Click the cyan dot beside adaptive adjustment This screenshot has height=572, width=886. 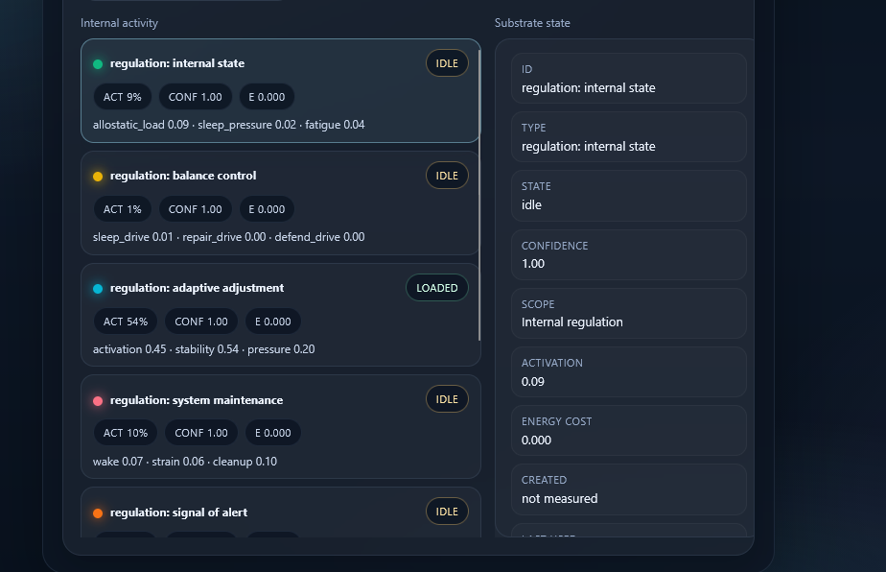tap(98, 289)
